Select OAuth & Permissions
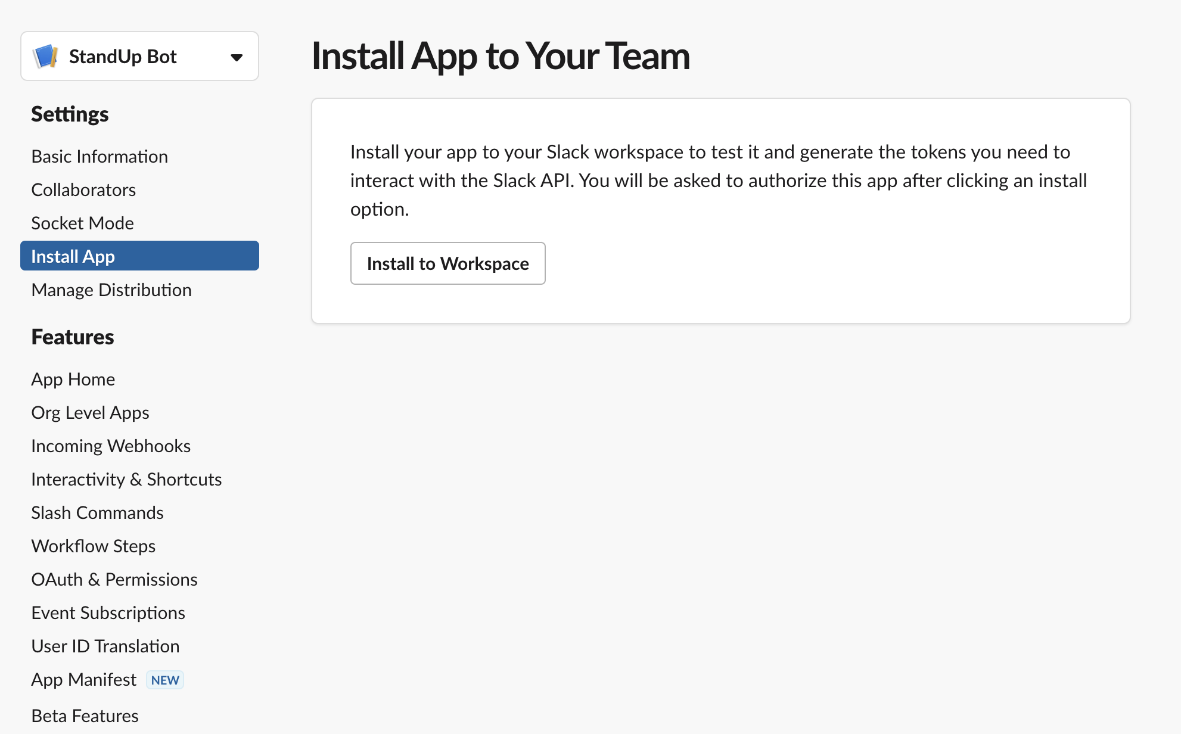The width and height of the screenshot is (1181, 734). (x=114, y=579)
